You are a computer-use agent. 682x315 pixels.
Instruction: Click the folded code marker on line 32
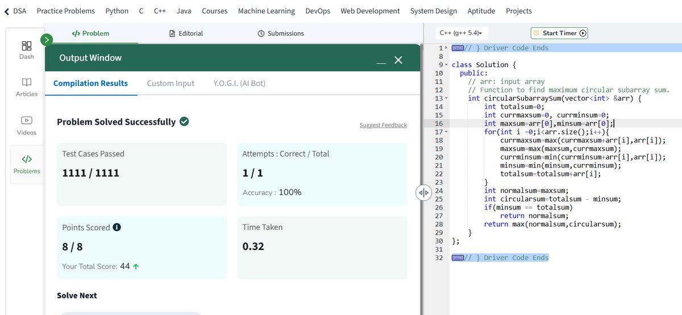pos(457,258)
